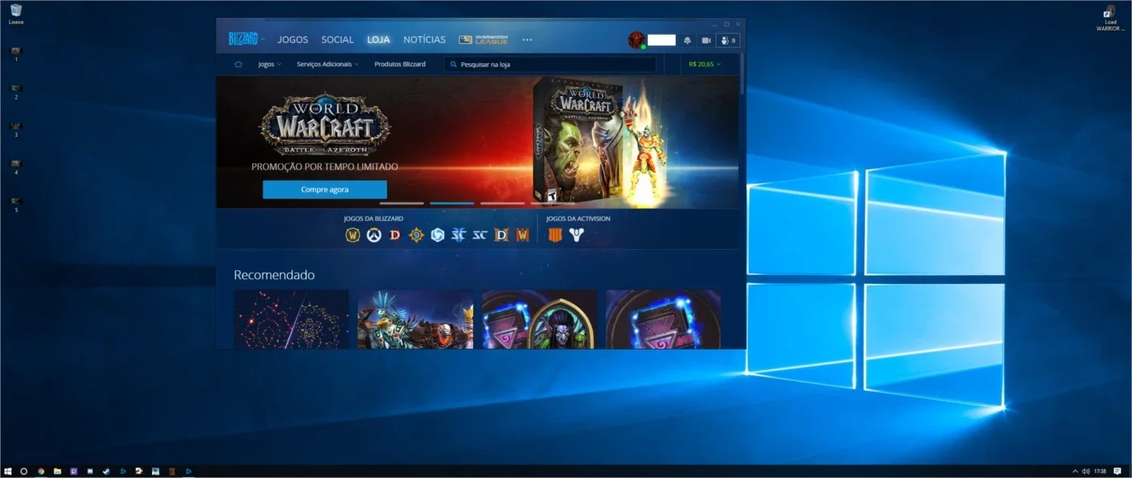This screenshot has height=478, width=1132.
Task: Select the first banner carousel indicator
Action: pyautogui.click(x=401, y=203)
